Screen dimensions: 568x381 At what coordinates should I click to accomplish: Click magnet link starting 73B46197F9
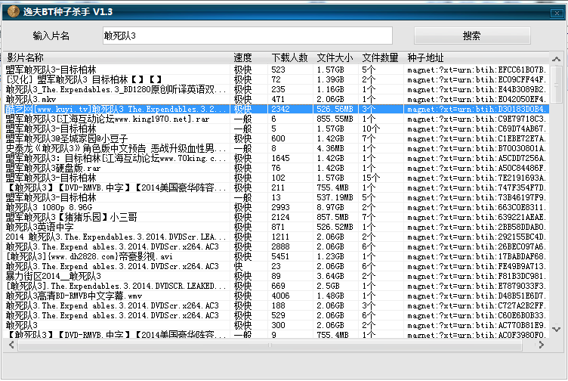(x=477, y=197)
